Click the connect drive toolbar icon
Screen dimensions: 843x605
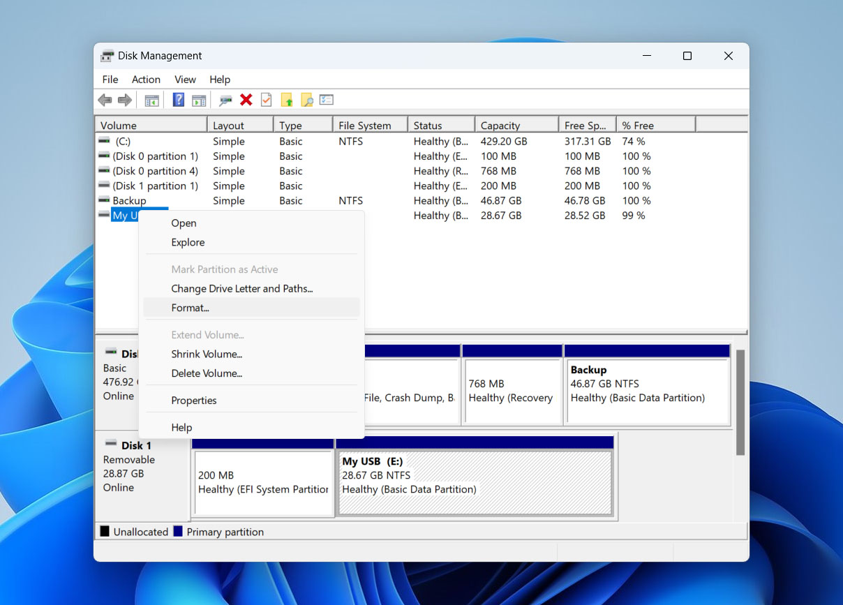(x=225, y=100)
